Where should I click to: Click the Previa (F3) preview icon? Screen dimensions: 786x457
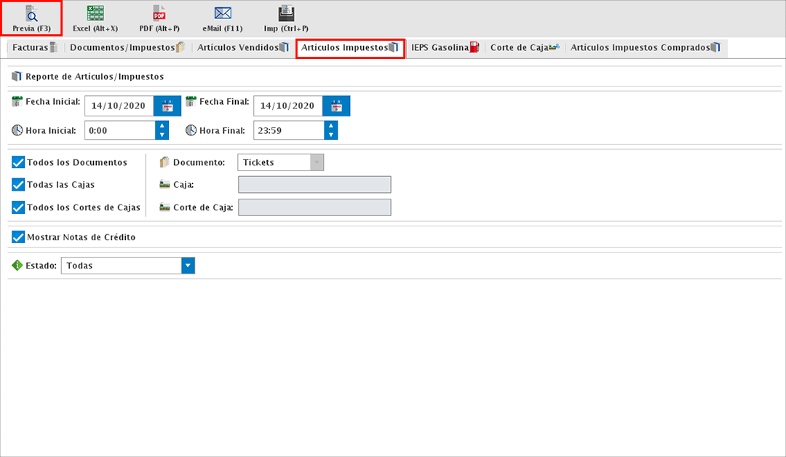pos(31,15)
